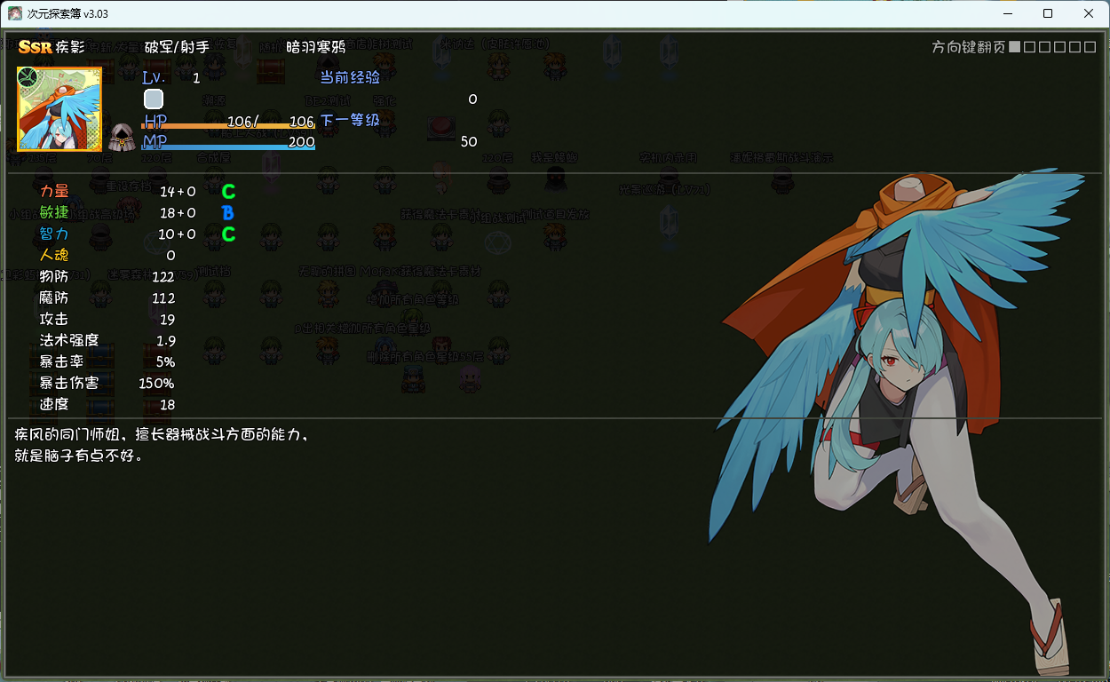Screen dimensions: 1110x682
Task: Minimize the 次元探索簿 window
Action: point(1007,13)
